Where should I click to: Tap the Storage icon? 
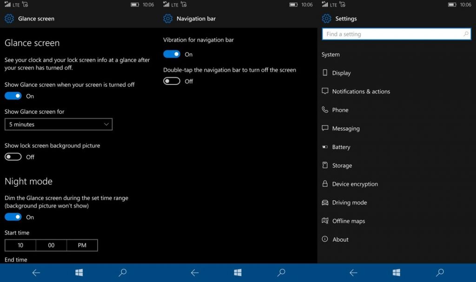[x=325, y=165]
